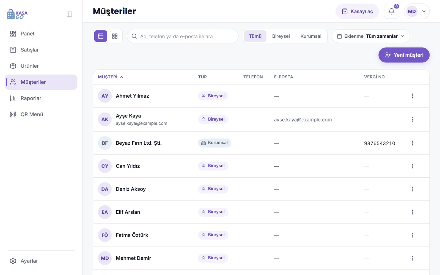Click the name Elif Arslan

[128, 212]
